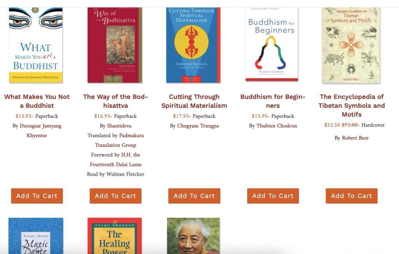Add Encyclopedia of Tibetan Symbols to cart
This screenshot has height=254, width=399.
[x=352, y=196]
